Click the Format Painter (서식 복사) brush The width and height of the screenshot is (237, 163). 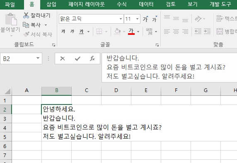coord(26,34)
